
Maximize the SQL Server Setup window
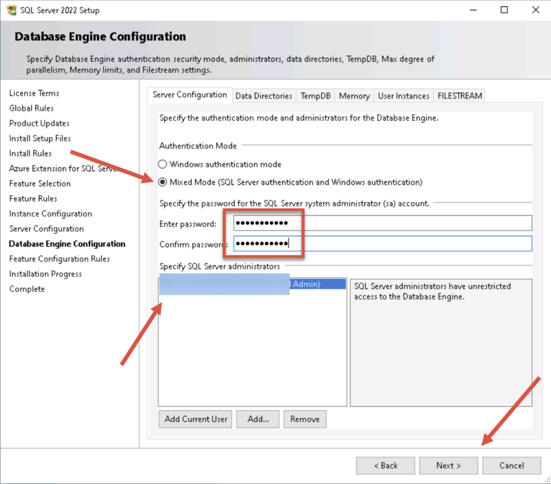[x=504, y=10]
